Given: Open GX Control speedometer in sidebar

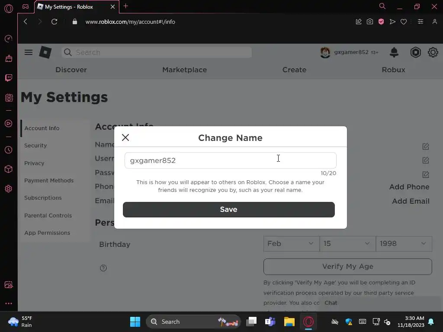Looking at the screenshot, I should pyautogui.click(x=9, y=38).
